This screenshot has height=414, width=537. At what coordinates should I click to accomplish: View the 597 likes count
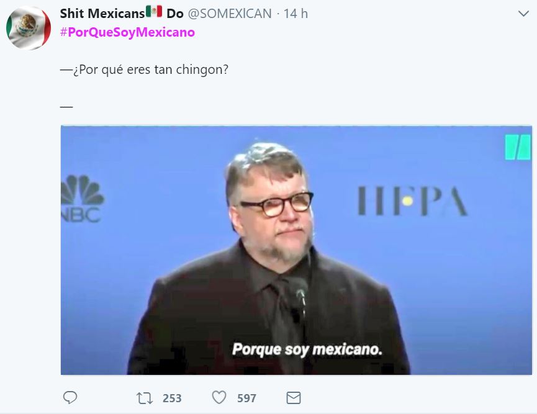click(246, 398)
